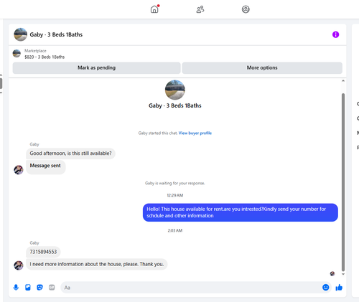
Task: Open the GIF picker icon
Action: point(52,287)
